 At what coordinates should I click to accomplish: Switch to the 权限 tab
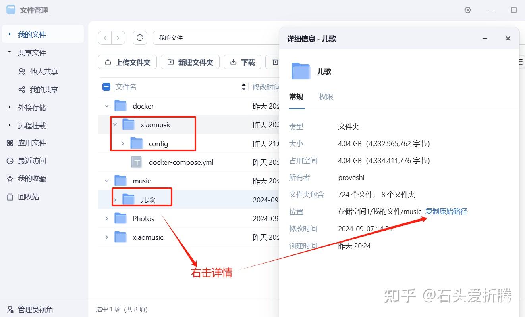tap(326, 97)
